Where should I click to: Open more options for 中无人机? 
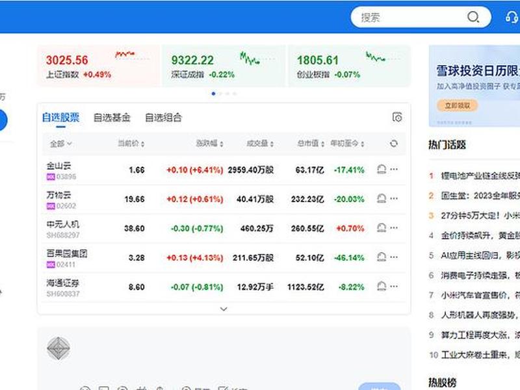(394, 227)
